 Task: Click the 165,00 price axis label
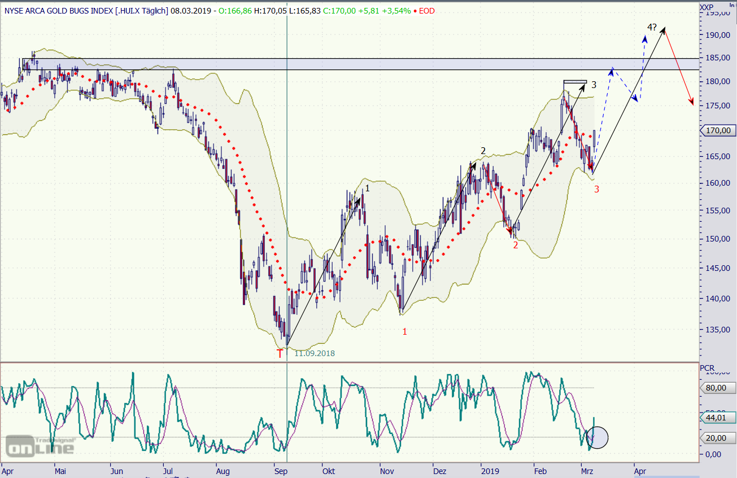718,156
